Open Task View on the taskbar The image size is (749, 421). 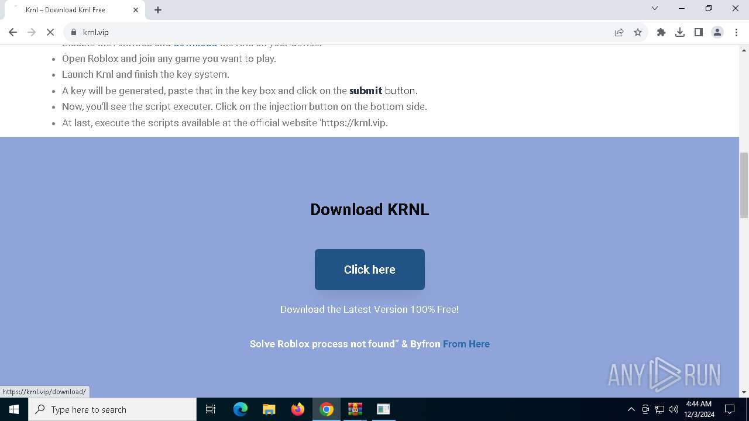[x=211, y=409]
